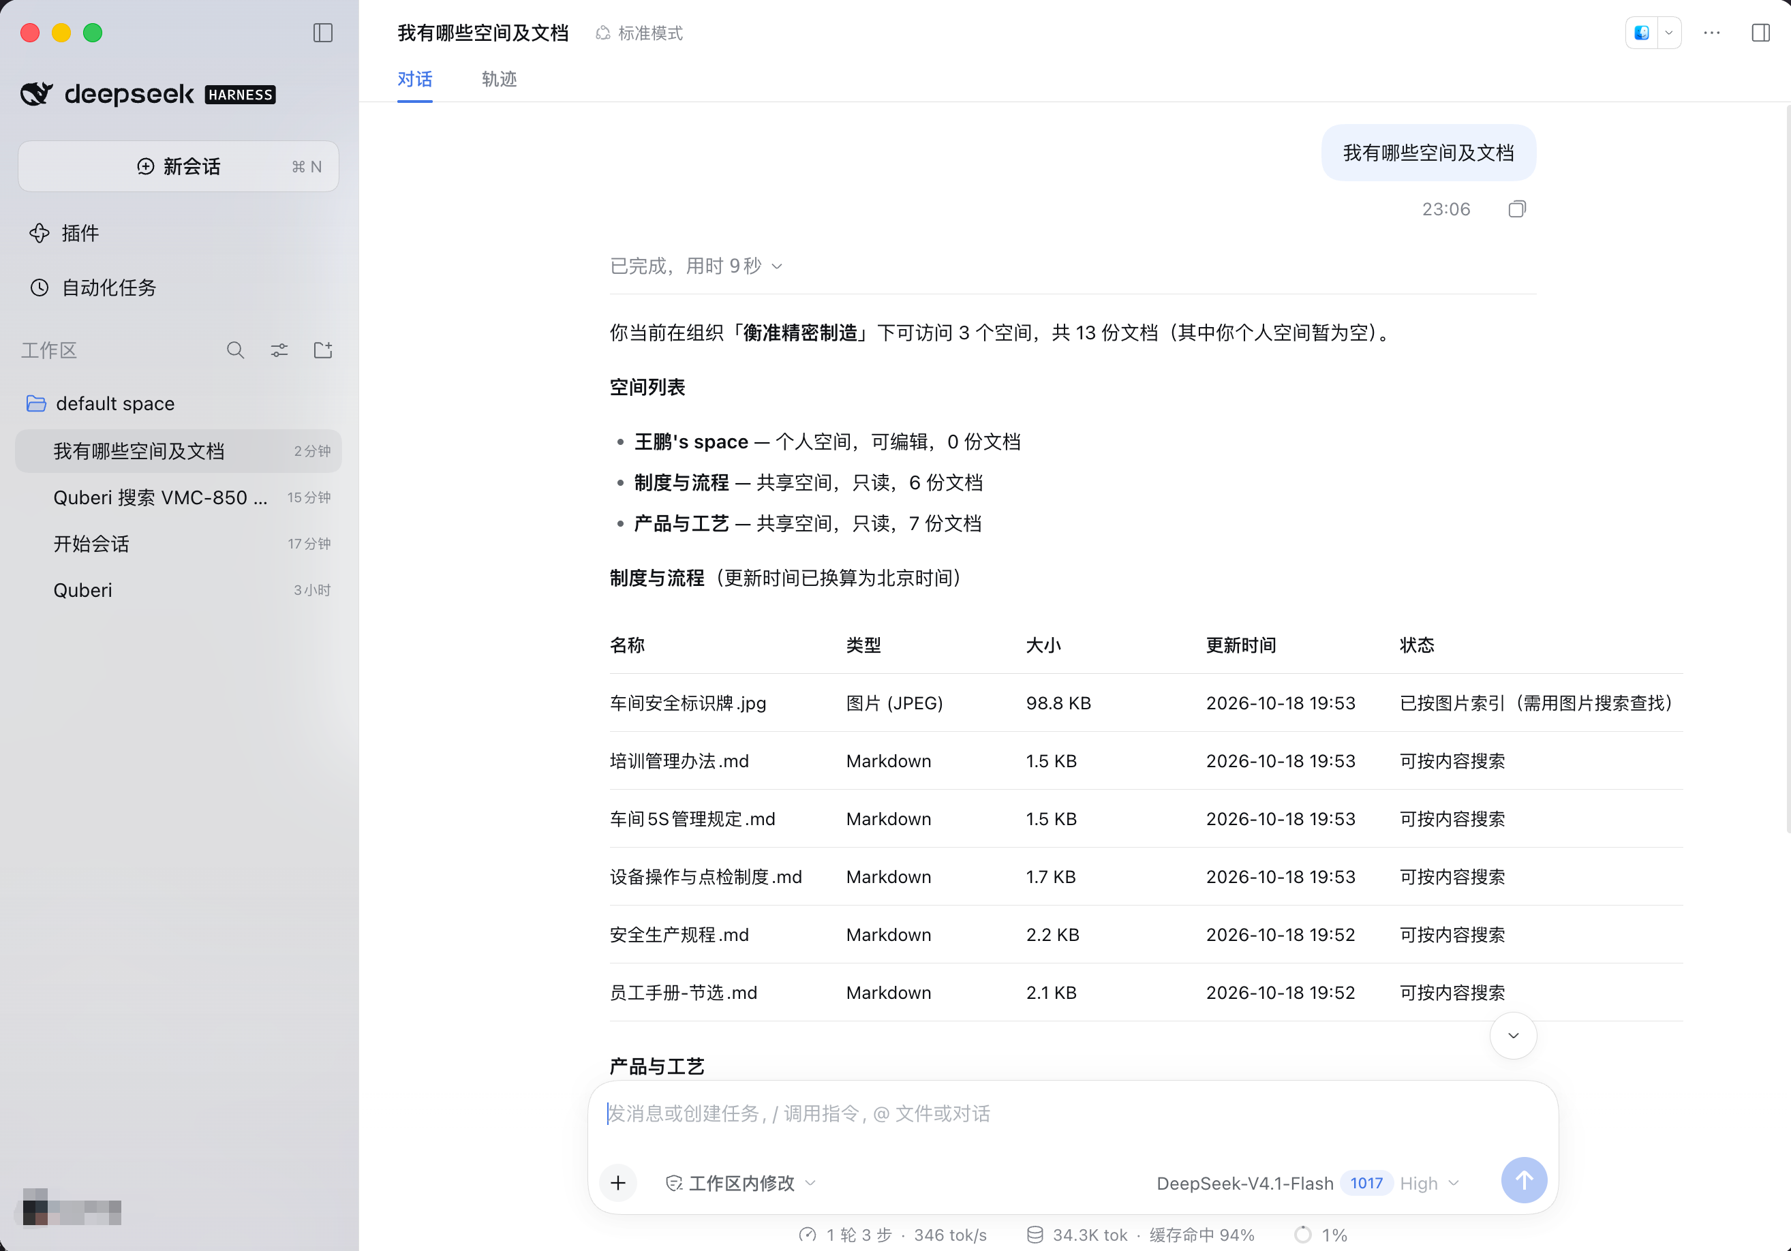Create new workspace folder icon
1791x1251 pixels.
(323, 350)
